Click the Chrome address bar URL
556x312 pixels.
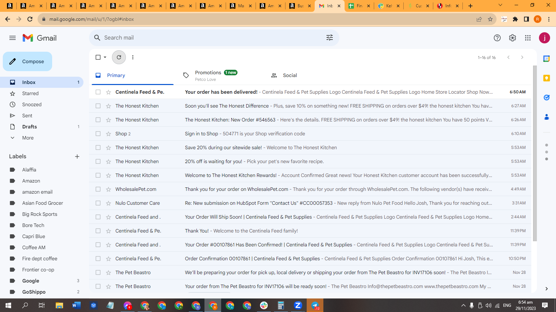pyautogui.click(x=91, y=19)
